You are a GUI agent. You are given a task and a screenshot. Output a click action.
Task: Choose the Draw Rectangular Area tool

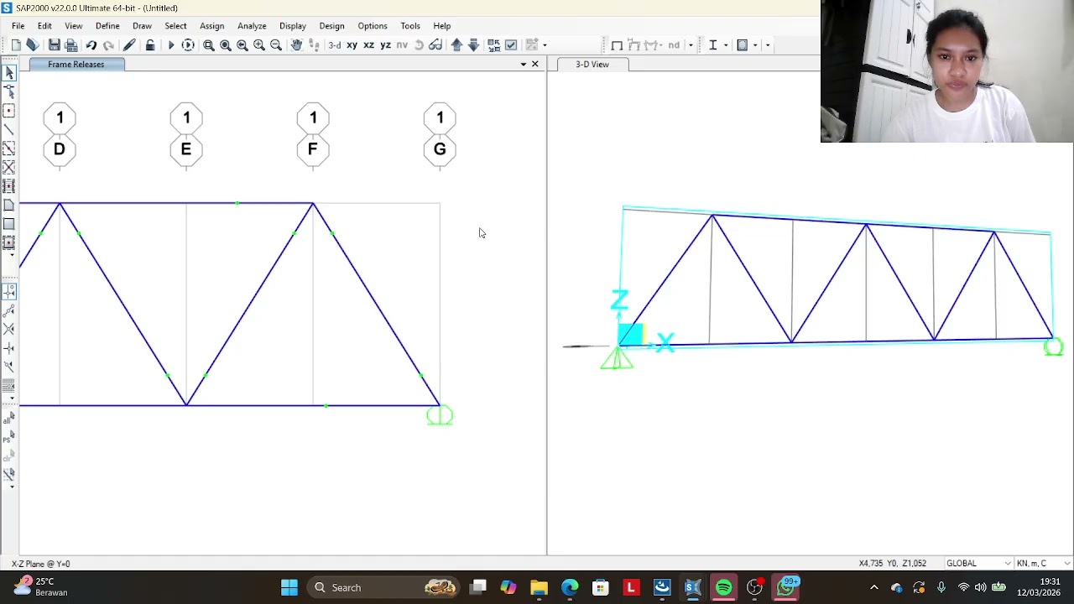point(9,224)
